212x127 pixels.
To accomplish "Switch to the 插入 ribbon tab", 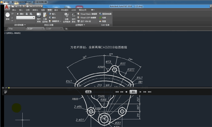I will [21, 10].
